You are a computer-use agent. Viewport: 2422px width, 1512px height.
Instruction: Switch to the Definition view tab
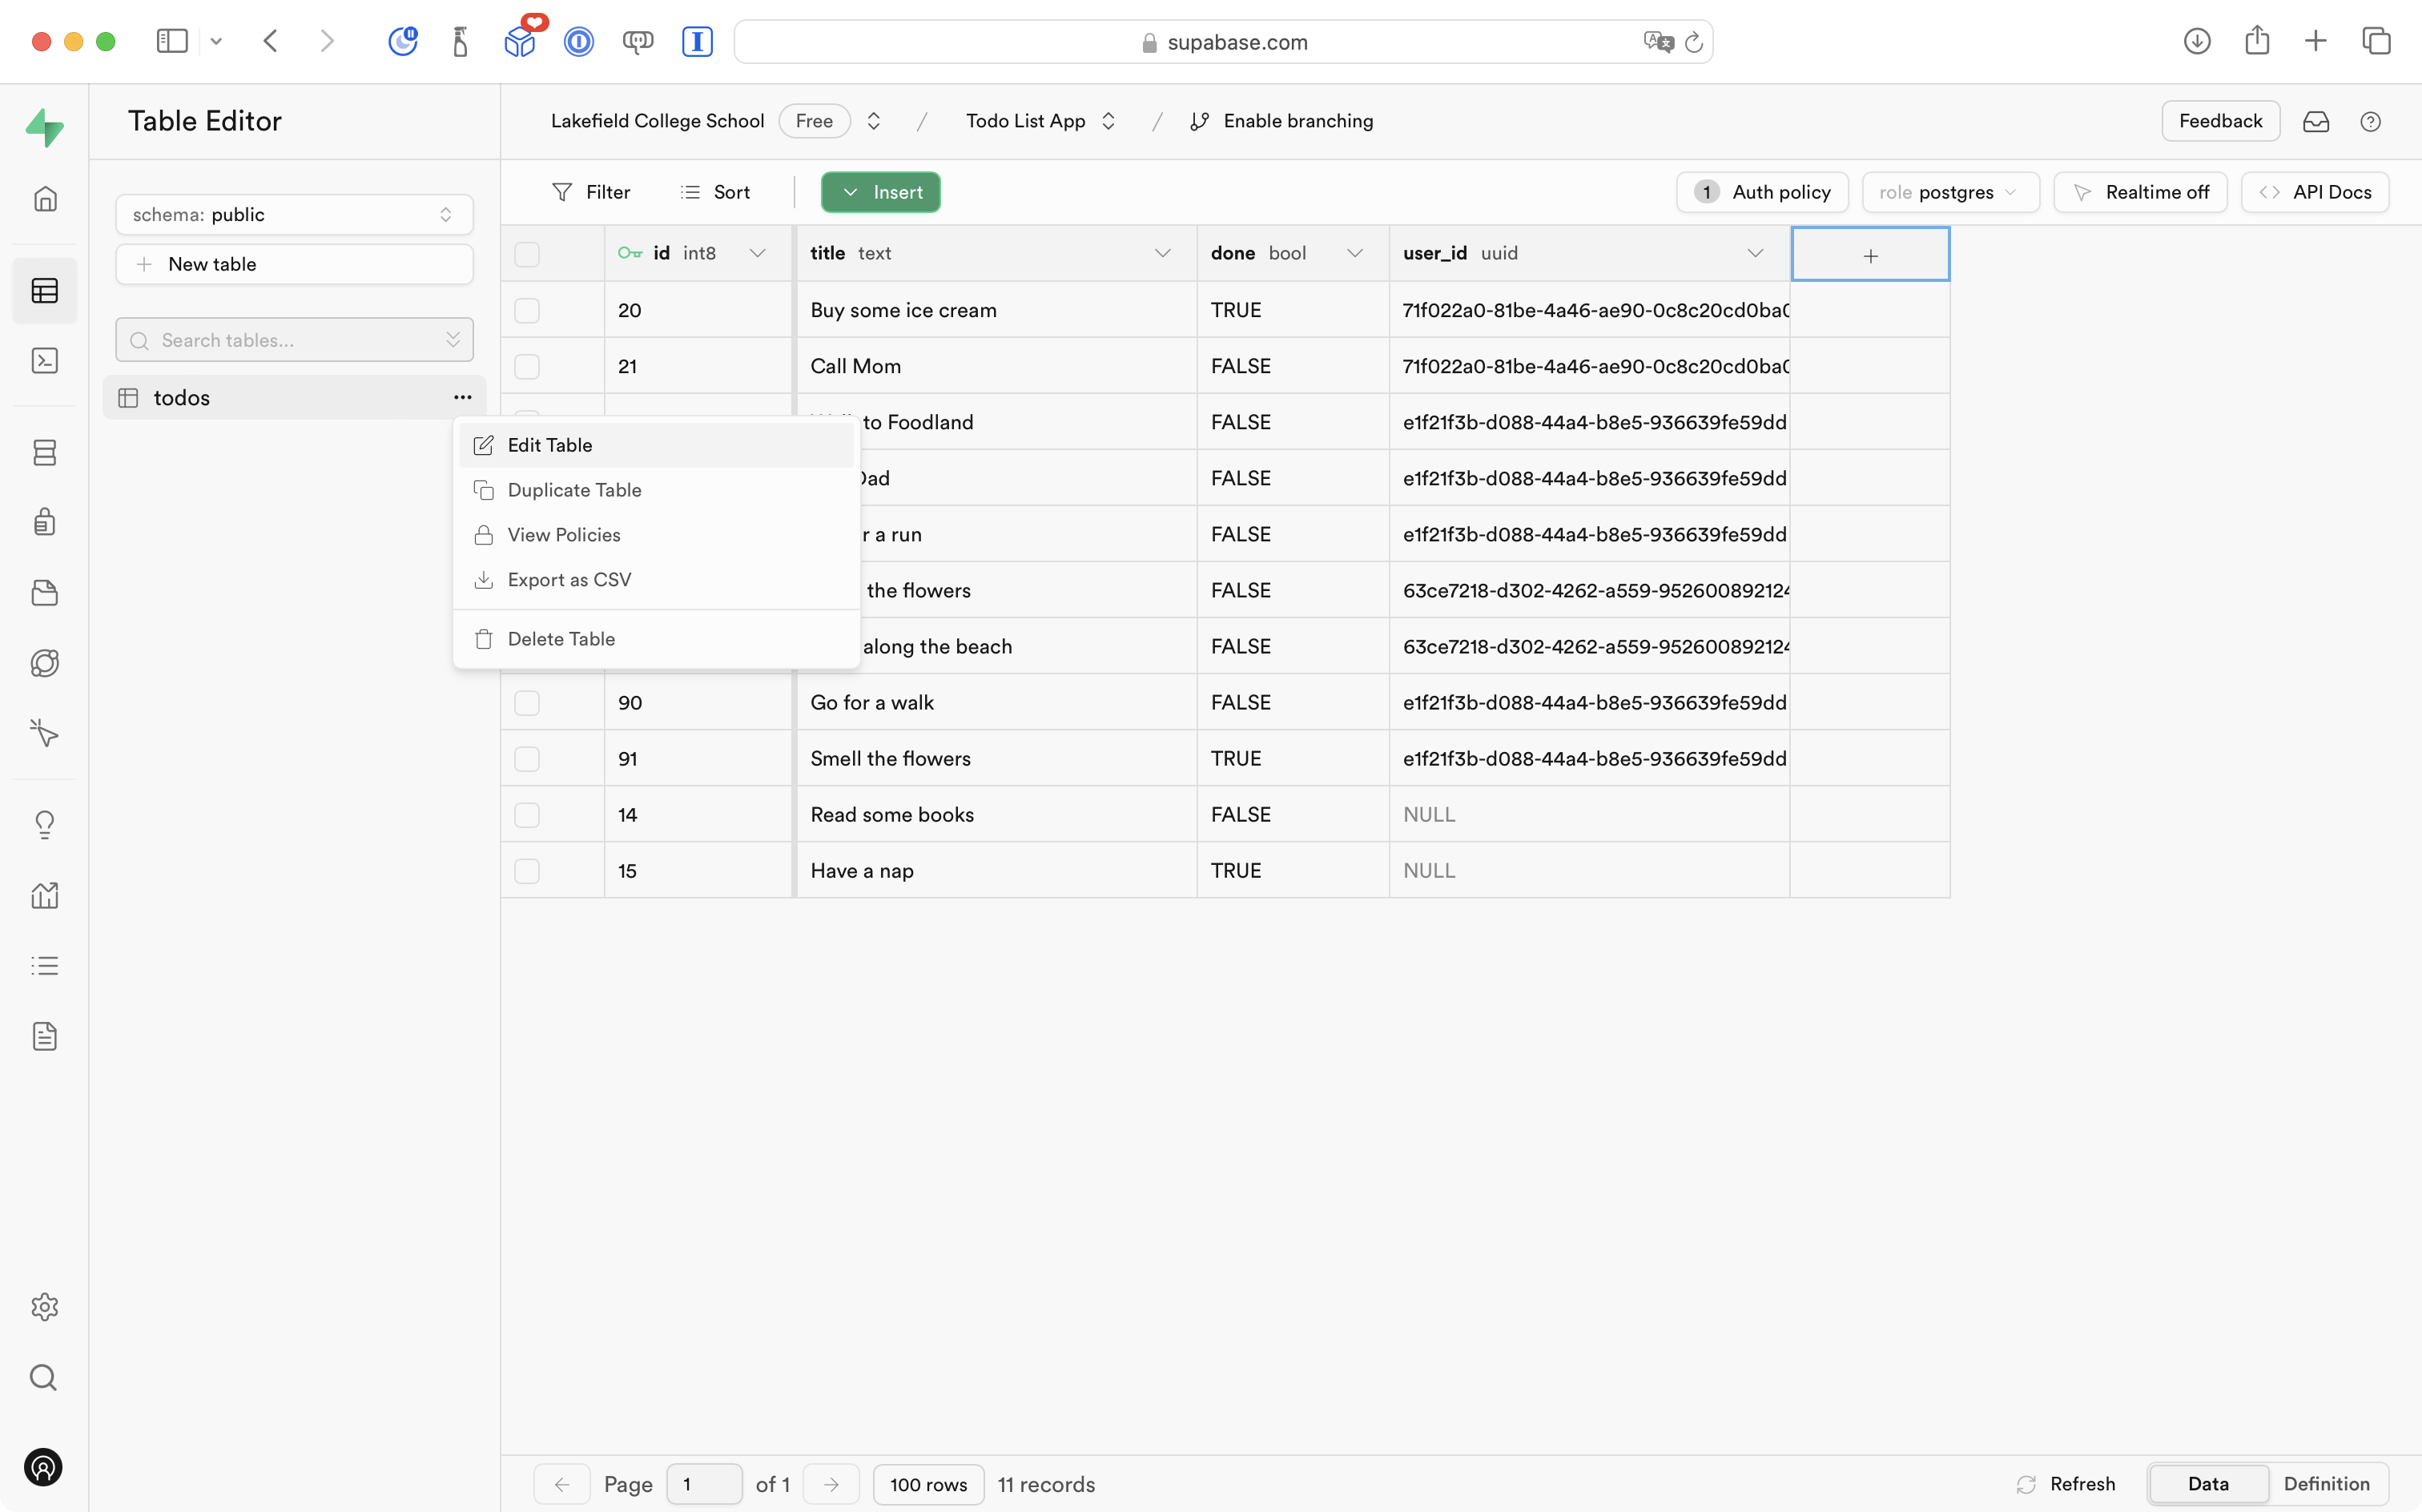(2326, 1484)
